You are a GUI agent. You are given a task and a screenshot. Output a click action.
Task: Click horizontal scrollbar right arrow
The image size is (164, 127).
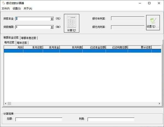[159, 103]
